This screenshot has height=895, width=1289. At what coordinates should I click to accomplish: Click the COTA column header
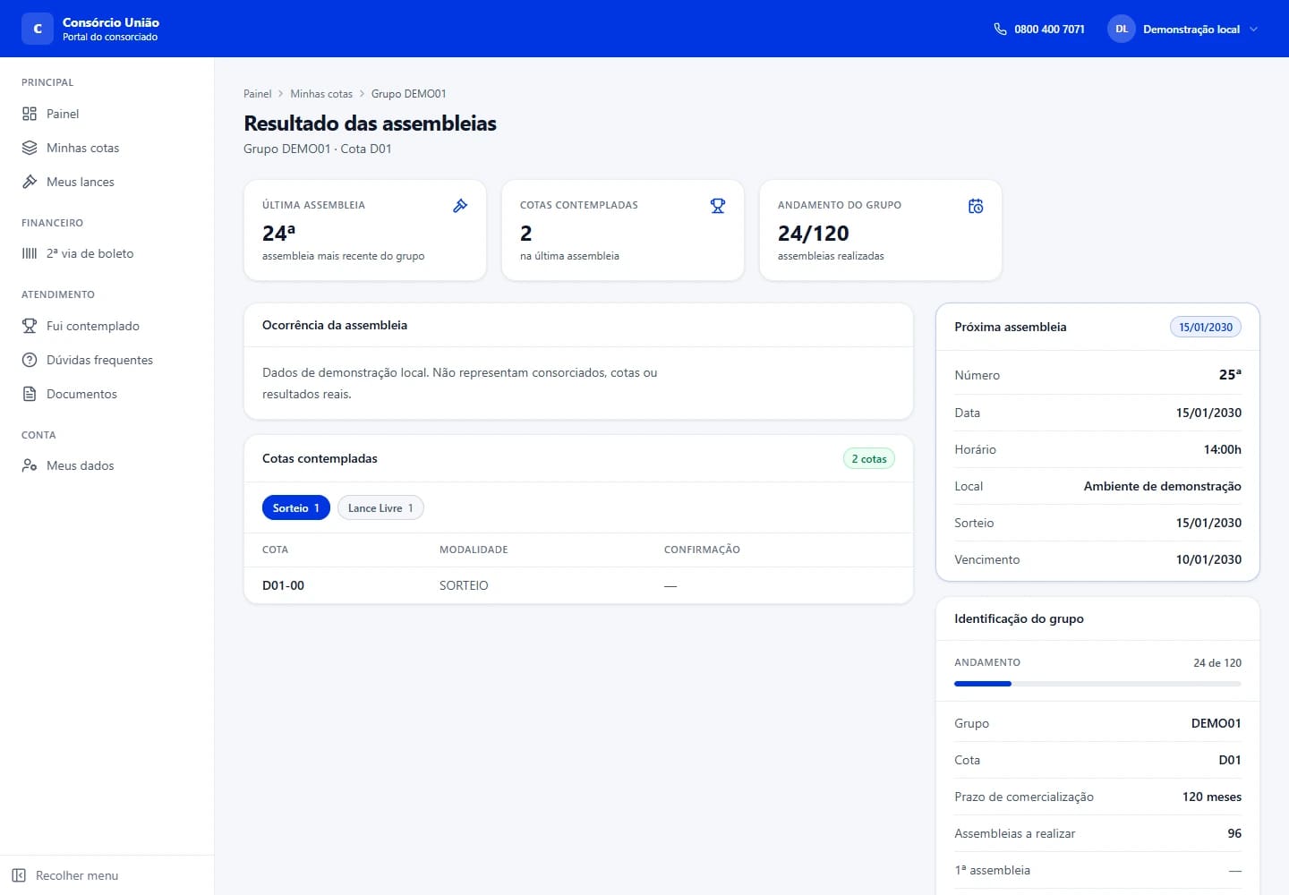[276, 550]
